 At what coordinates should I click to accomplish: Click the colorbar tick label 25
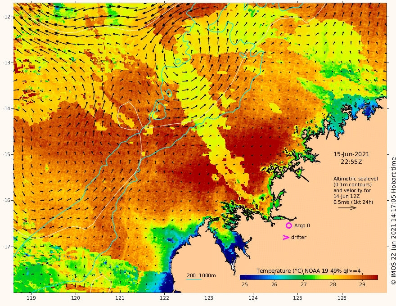coord(245,284)
